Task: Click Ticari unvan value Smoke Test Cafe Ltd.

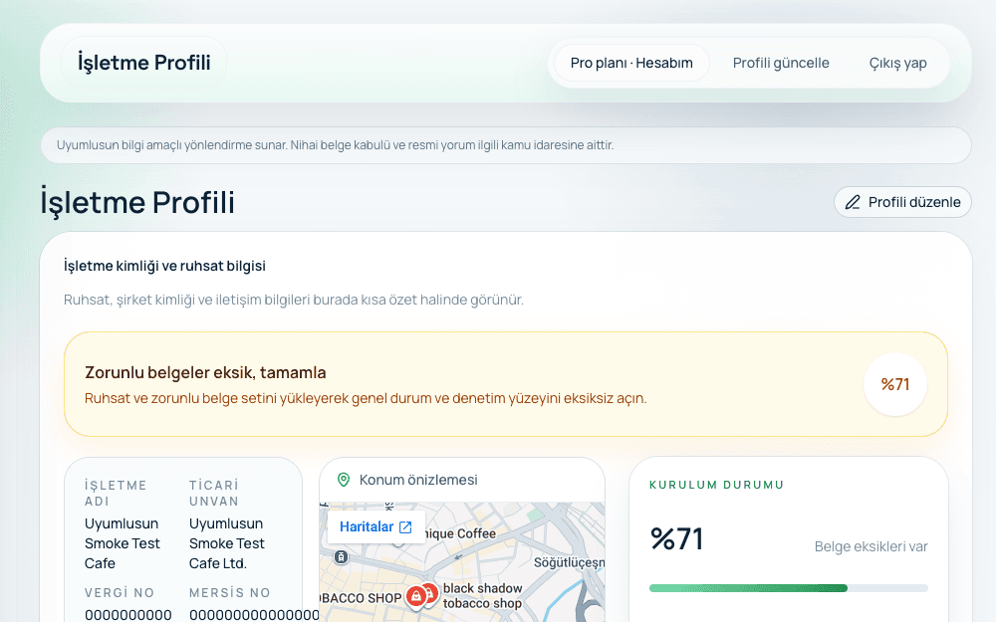Action: [x=227, y=543]
